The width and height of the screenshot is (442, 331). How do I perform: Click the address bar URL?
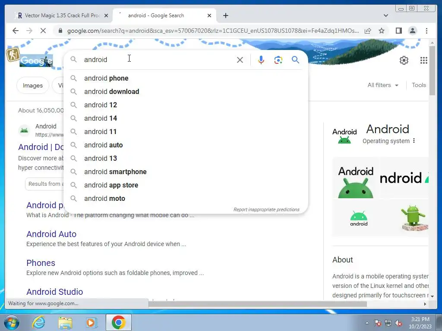pyautogui.click(x=213, y=31)
